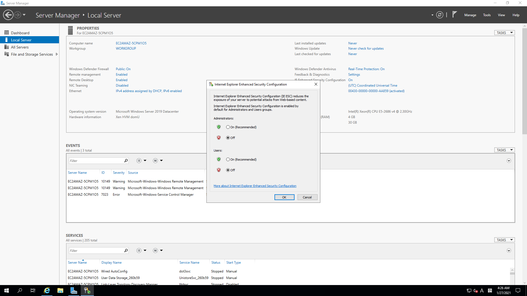This screenshot has height=296, width=527.
Task: Select Off radio for Users
Action: pos(228,170)
